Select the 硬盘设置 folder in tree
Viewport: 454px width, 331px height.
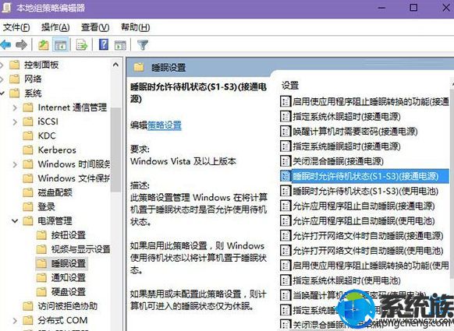click(x=69, y=292)
